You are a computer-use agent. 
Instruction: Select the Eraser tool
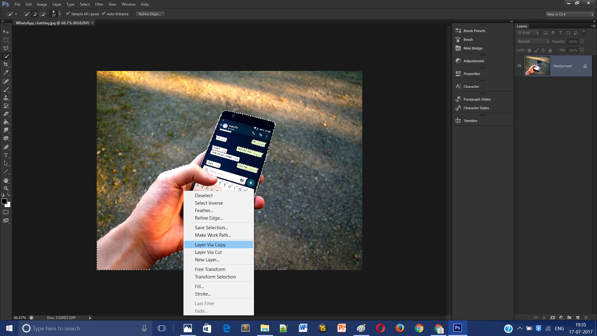6,114
